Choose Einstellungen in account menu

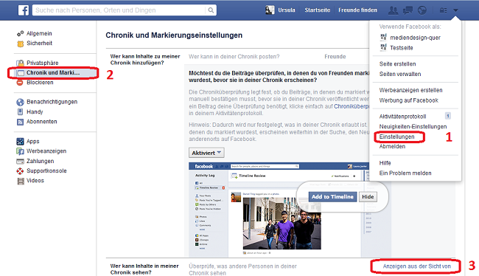coord(396,137)
